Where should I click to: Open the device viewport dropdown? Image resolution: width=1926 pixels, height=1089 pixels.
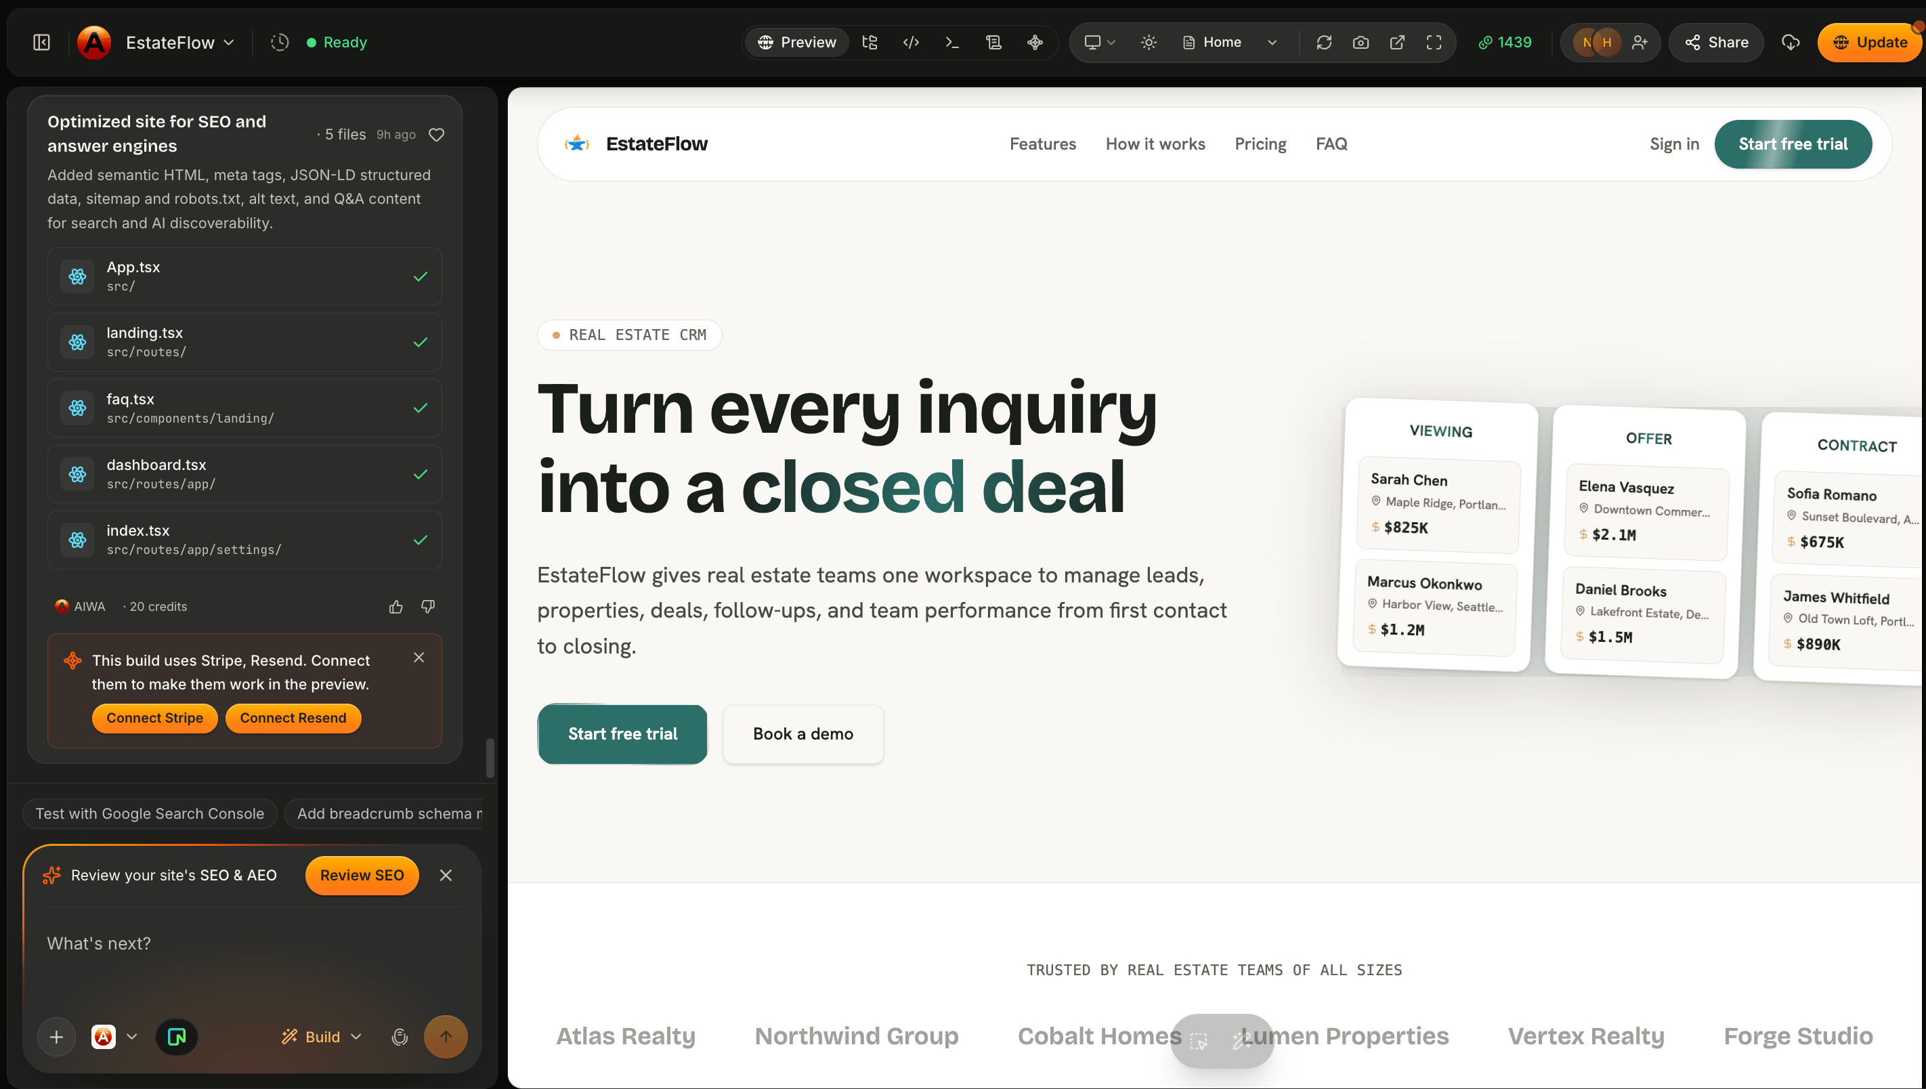coord(1099,43)
